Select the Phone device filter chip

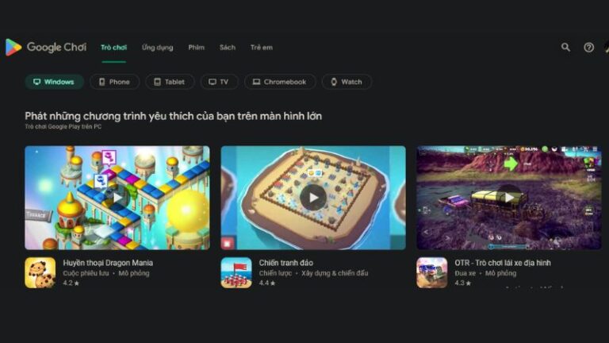click(114, 82)
